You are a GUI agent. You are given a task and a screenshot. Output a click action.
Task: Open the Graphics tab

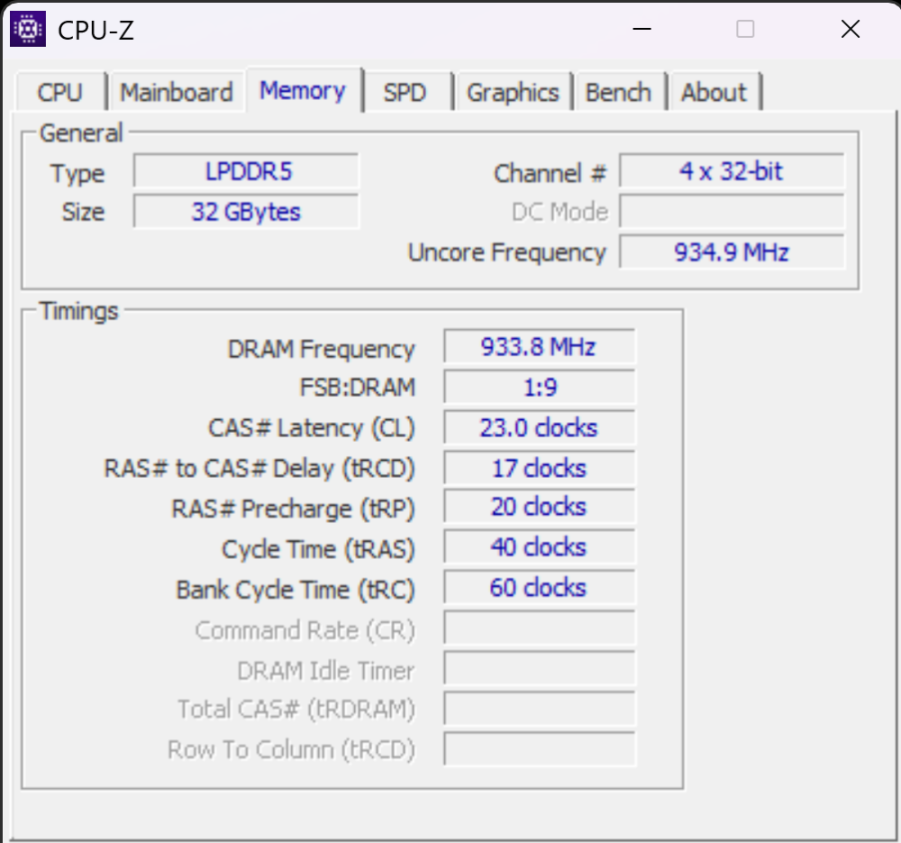click(x=513, y=92)
